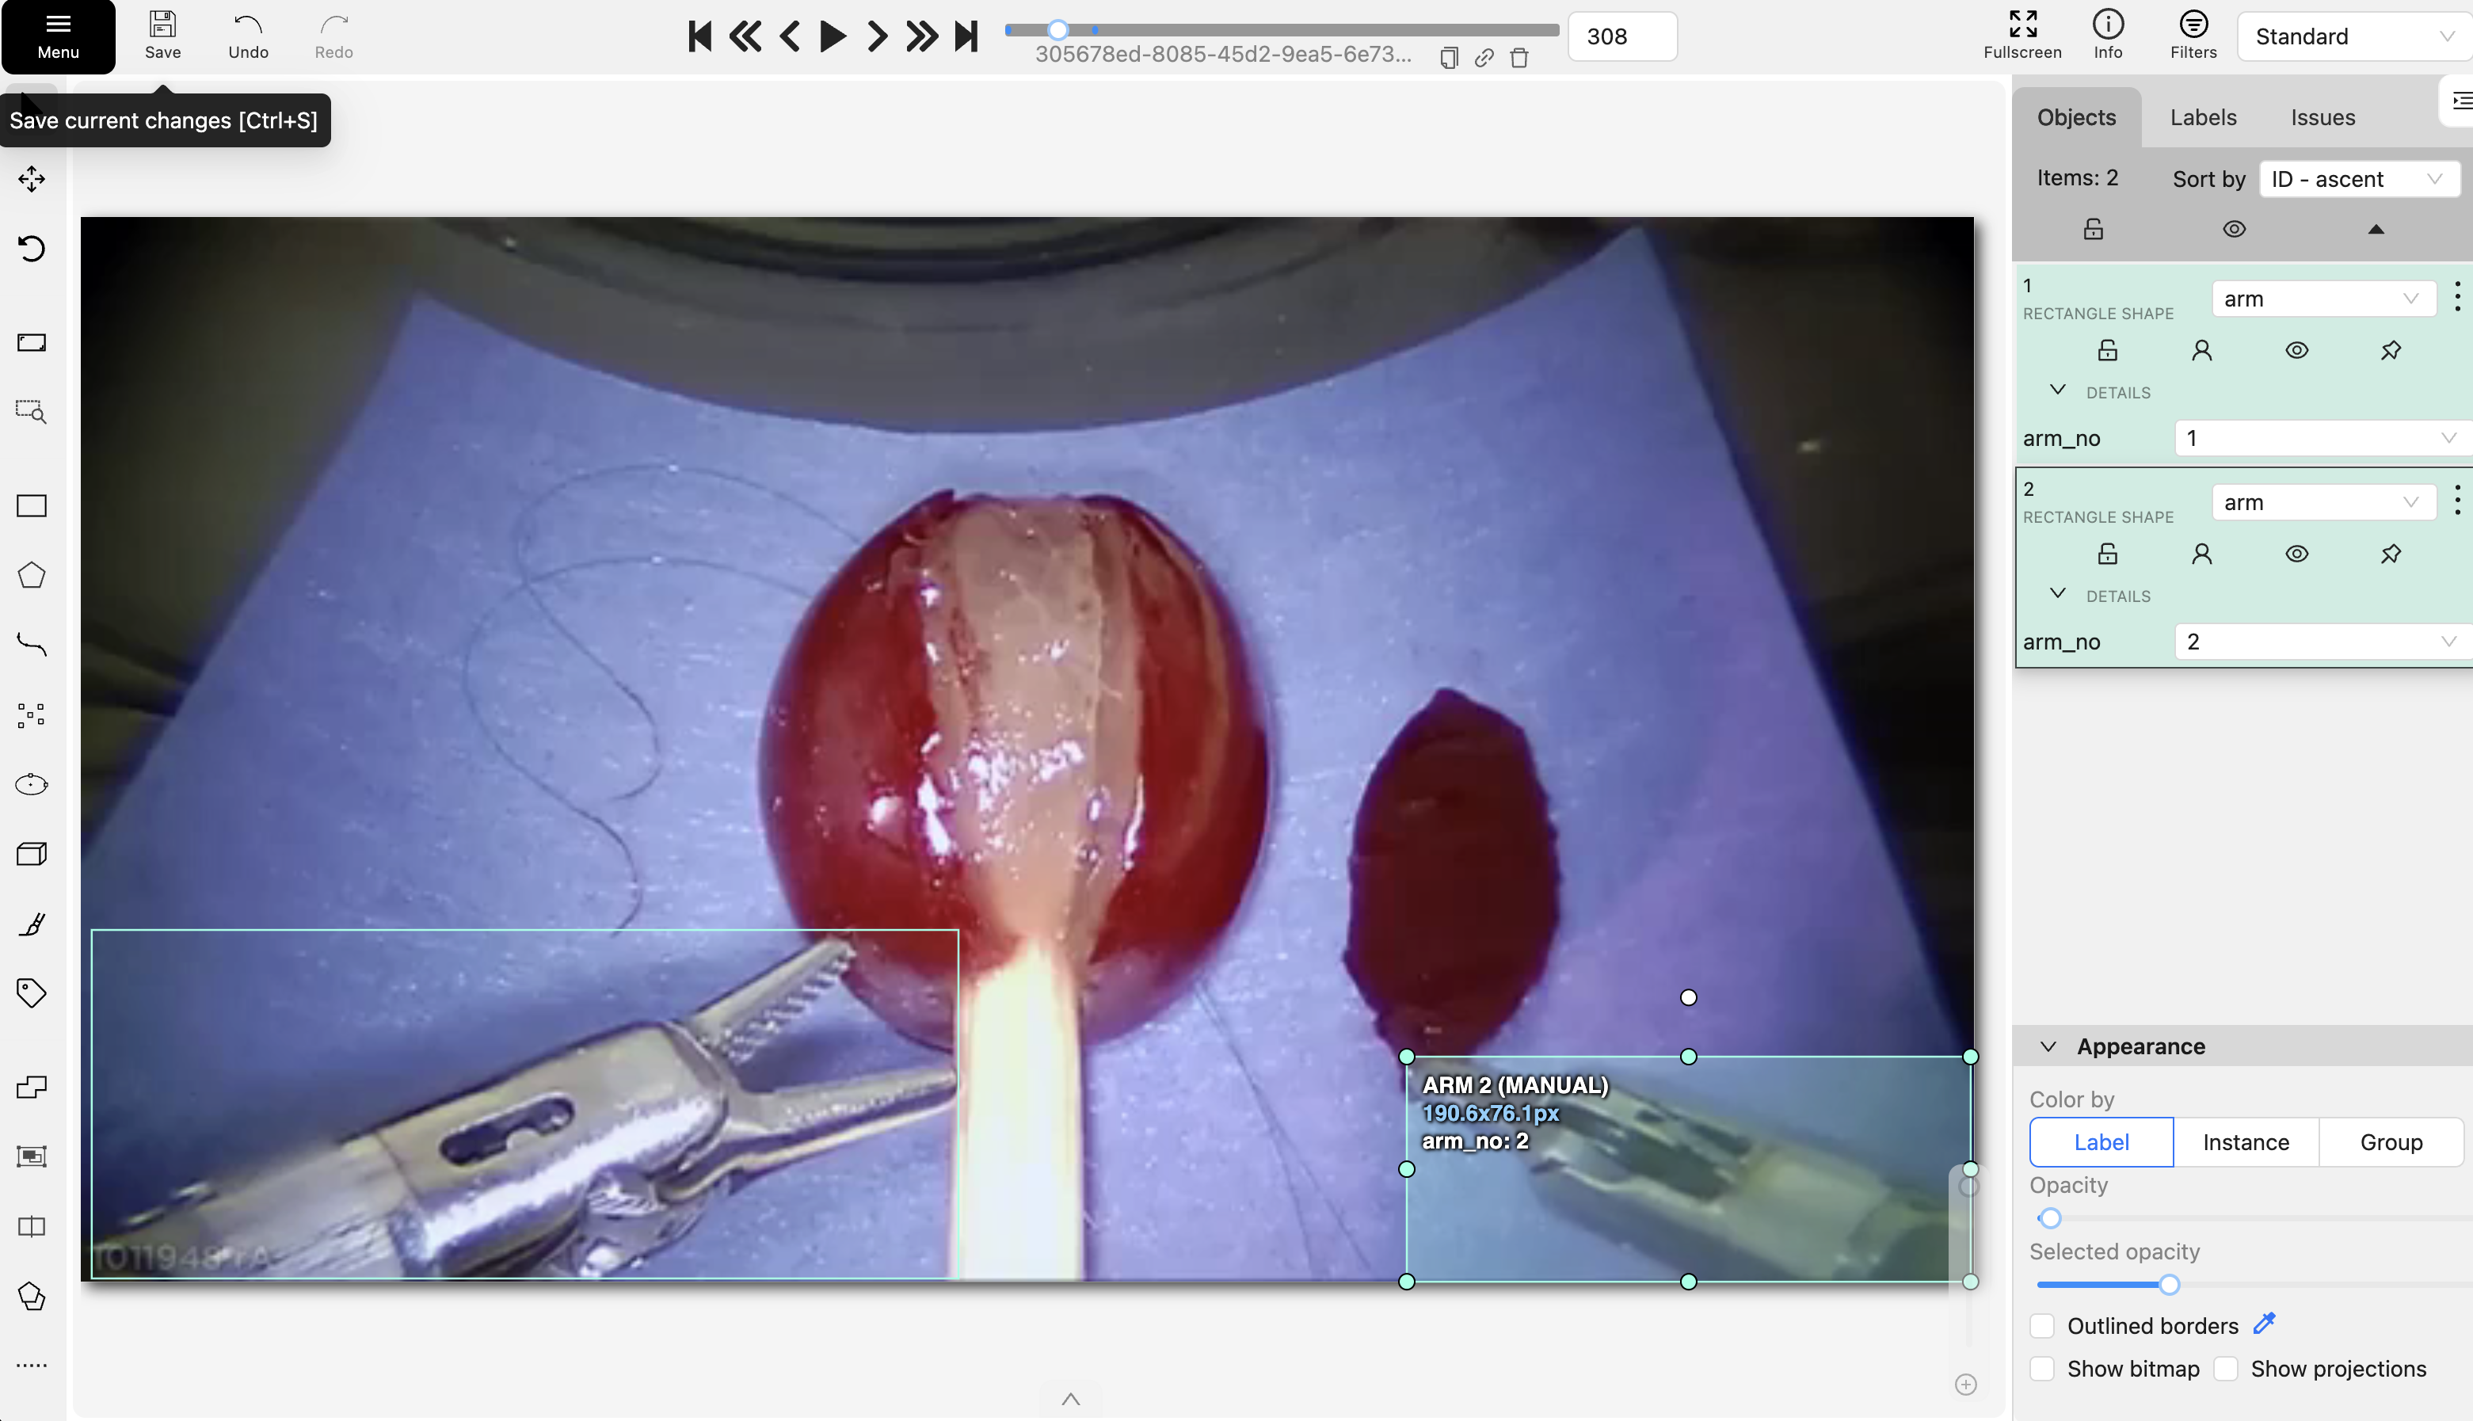
Task: Select the draw polygon tool
Action: click(31, 575)
